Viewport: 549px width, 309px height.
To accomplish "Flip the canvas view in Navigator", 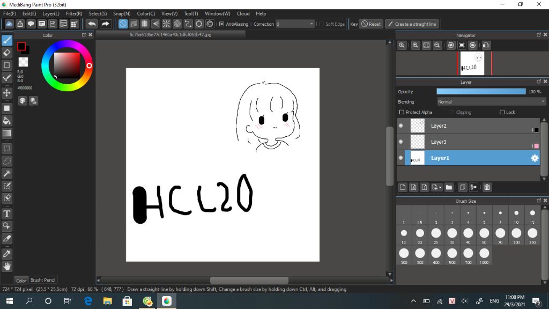I will pos(486,45).
